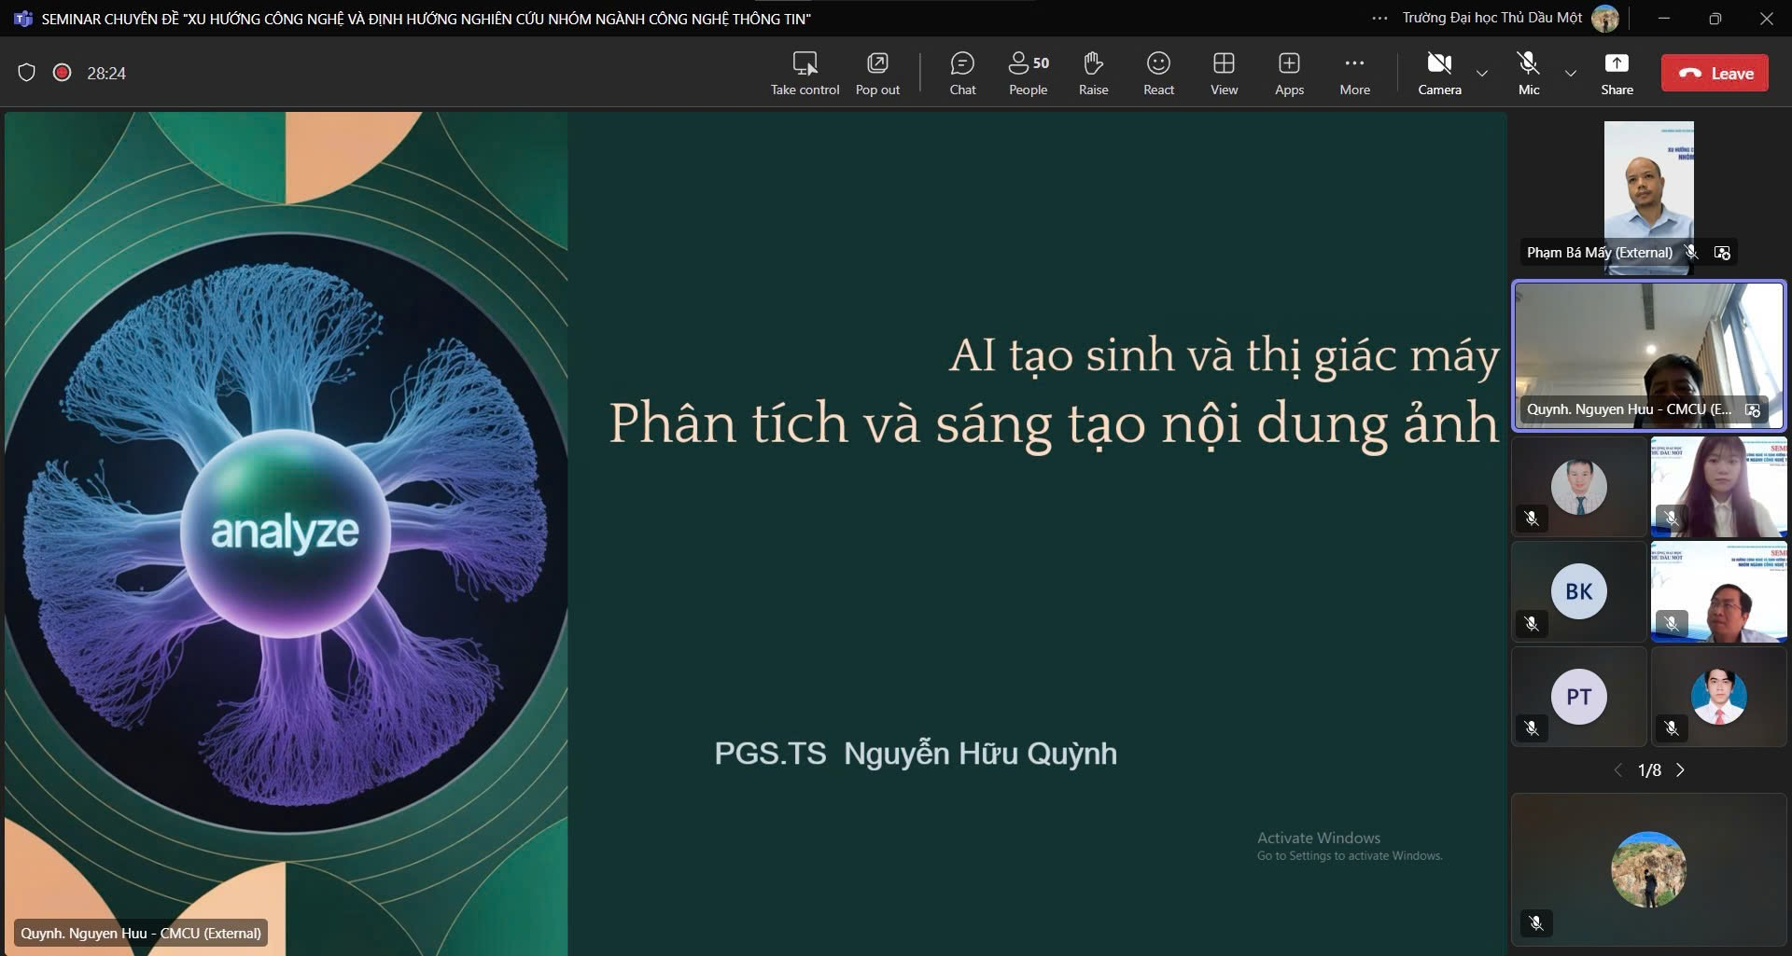
Task: Click the 28:24 meeting timer
Action: [x=106, y=74]
